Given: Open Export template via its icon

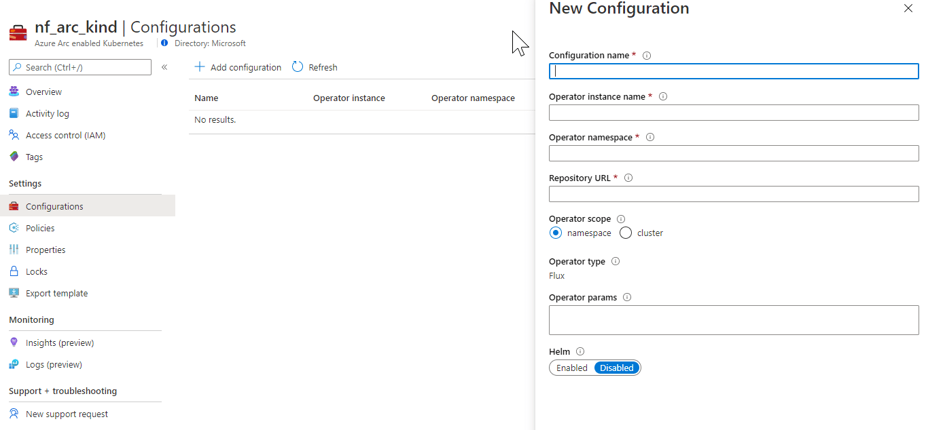Looking at the screenshot, I should coord(14,292).
